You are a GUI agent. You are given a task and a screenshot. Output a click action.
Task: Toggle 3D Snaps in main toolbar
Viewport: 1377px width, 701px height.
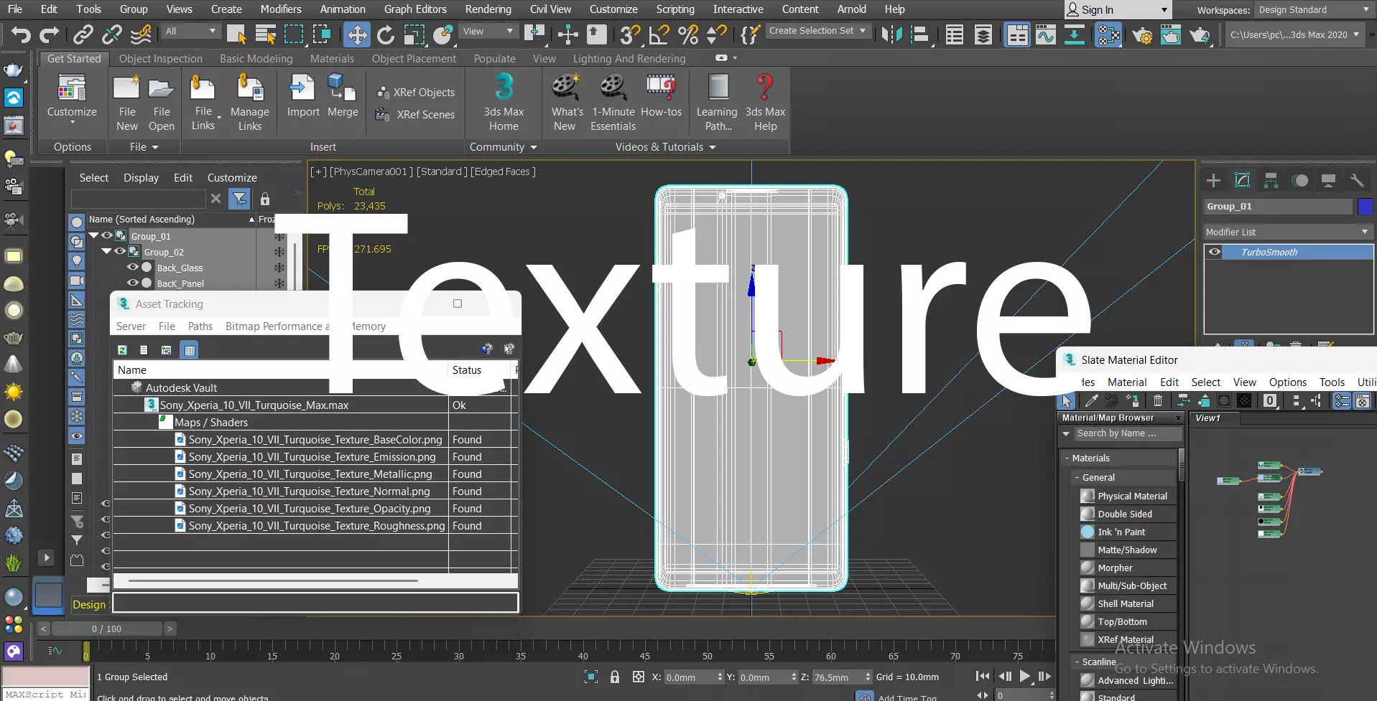pyautogui.click(x=630, y=34)
